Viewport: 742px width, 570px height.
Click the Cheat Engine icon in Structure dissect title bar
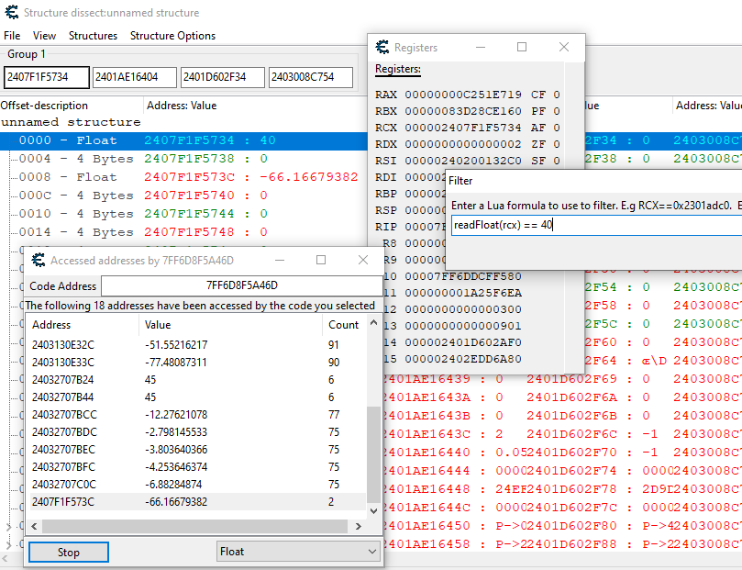[11, 13]
